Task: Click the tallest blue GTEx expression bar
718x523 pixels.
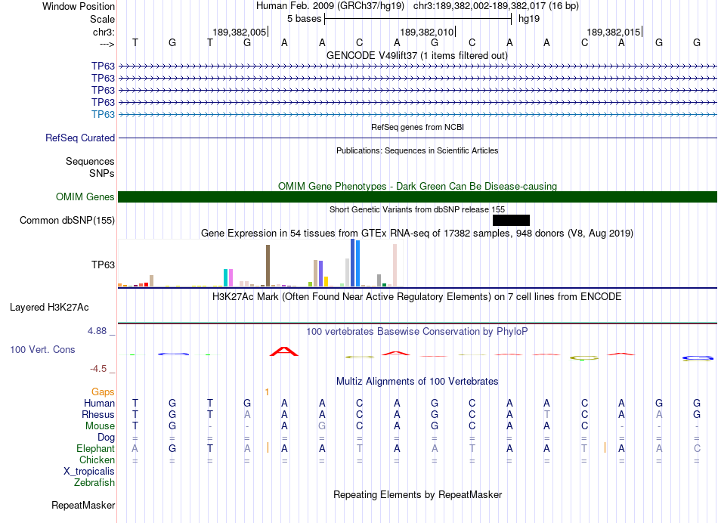Action: (353, 263)
